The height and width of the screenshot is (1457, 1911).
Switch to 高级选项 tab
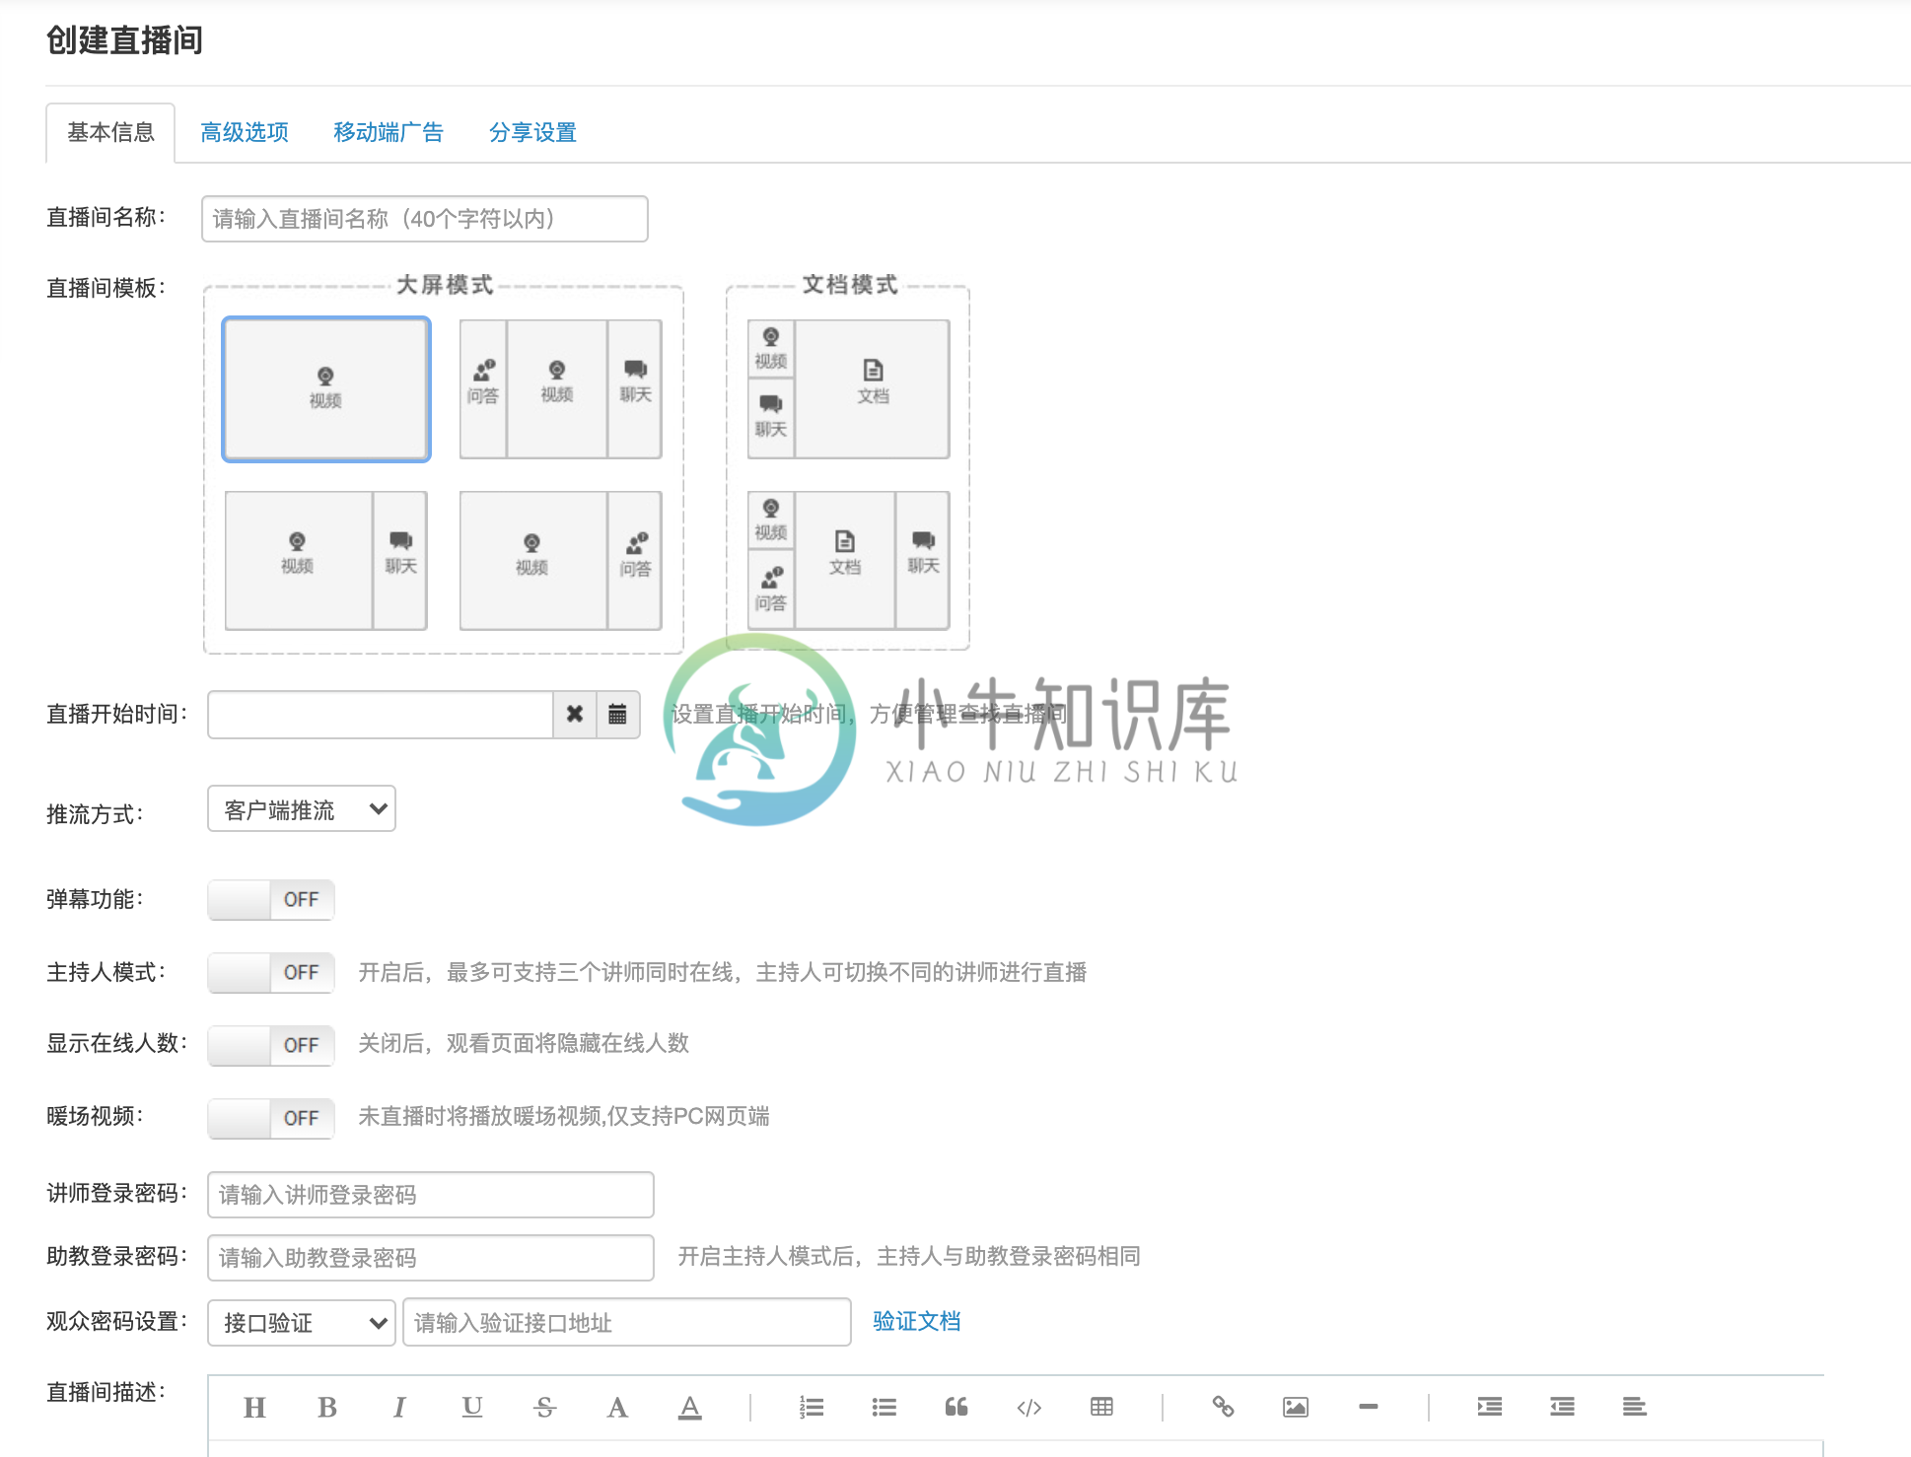[245, 132]
